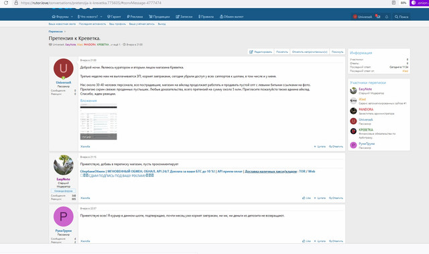429x254 pixels.
Task: Open EasyNote in the participants list
Action: tap(365, 89)
